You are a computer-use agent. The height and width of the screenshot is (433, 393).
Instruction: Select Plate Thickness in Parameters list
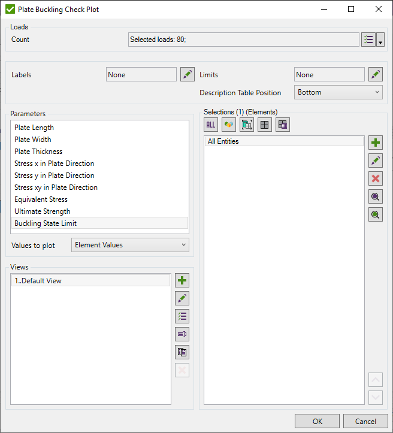[x=38, y=152]
